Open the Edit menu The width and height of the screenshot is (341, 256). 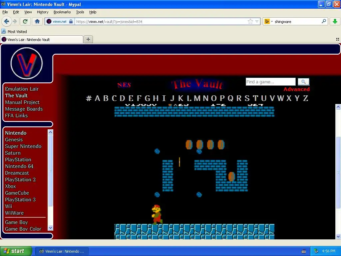coord(16,12)
